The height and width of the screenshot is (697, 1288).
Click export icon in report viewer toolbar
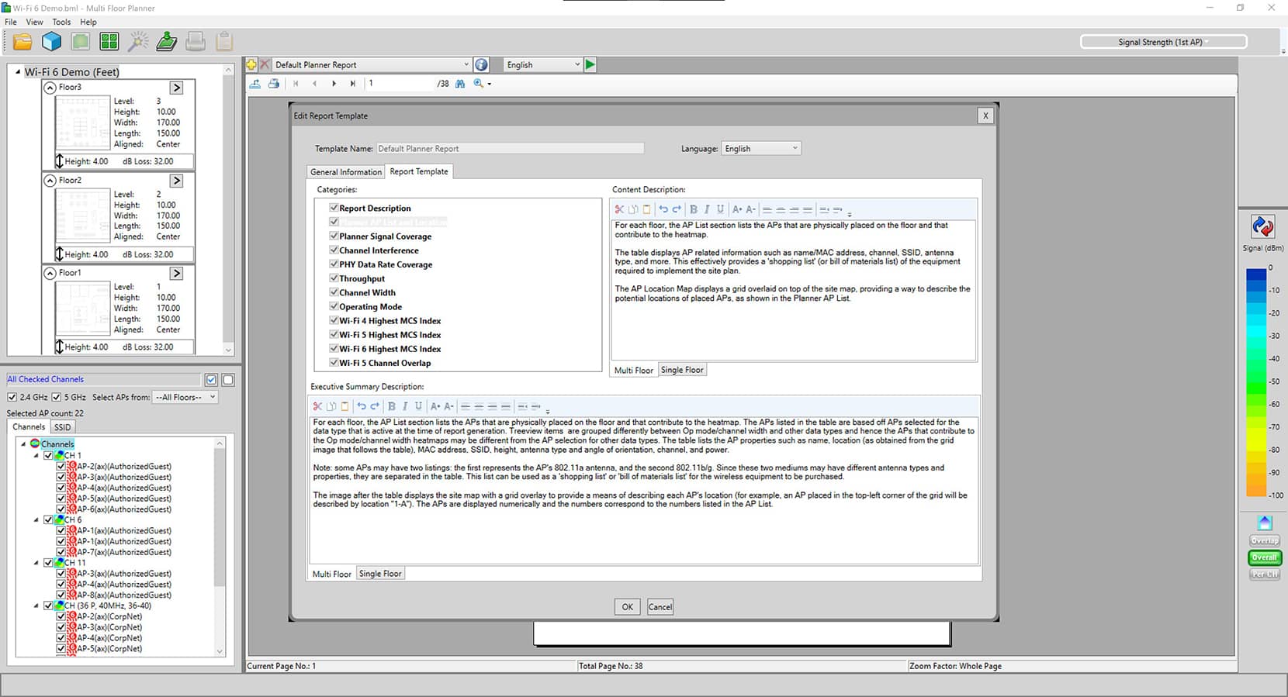pyautogui.click(x=255, y=84)
